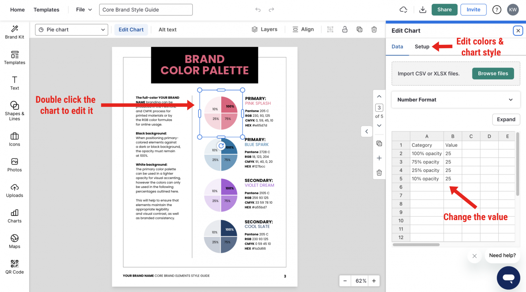The image size is (526, 292).
Task: Open the Maps tool
Action: (14, 241)
